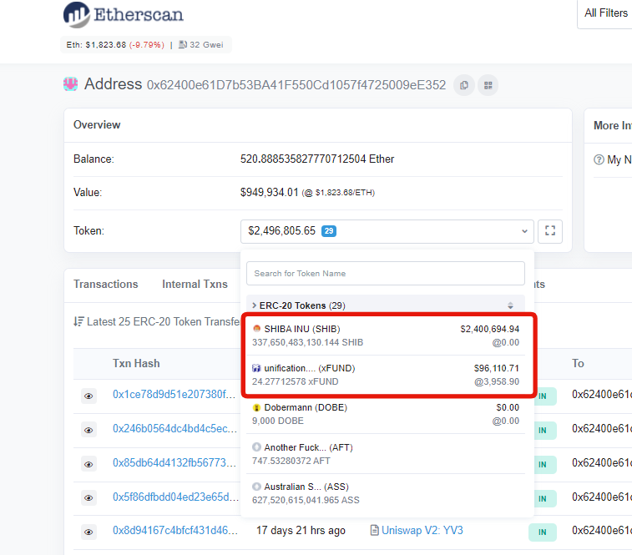Preview transaction 0x246b0564dc4bd4c5ec with eye icon
This screenshot has width=632, height=555.
pos(88,431)
